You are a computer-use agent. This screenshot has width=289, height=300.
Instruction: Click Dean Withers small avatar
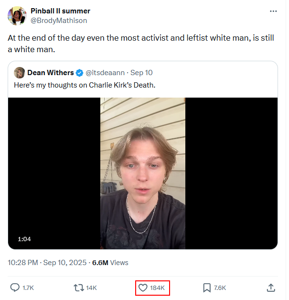(20, 73)
